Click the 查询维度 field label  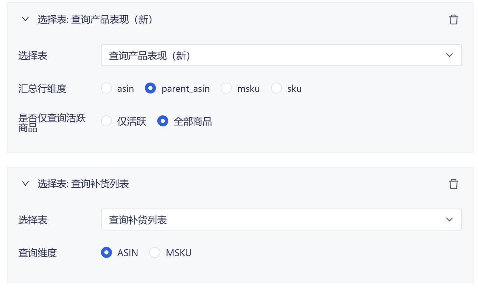37,253
